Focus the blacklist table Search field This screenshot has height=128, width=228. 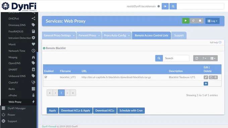click(176, 58)
